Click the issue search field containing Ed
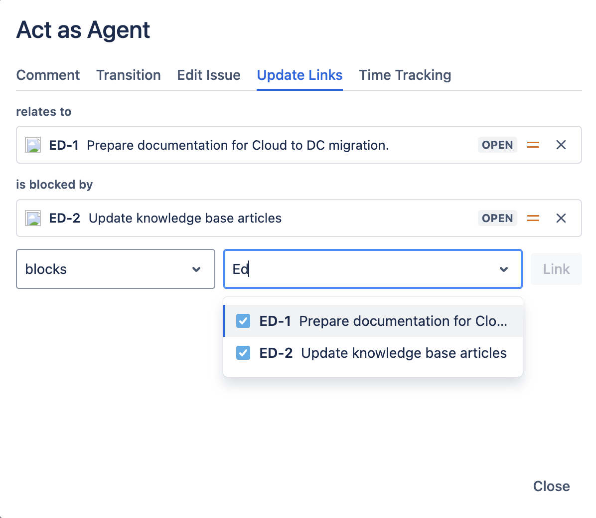 (x=373, y=269)
